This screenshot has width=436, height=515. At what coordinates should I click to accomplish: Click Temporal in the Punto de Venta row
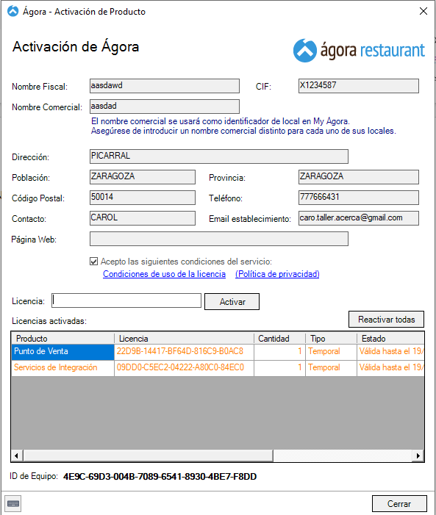click(331, 352)
